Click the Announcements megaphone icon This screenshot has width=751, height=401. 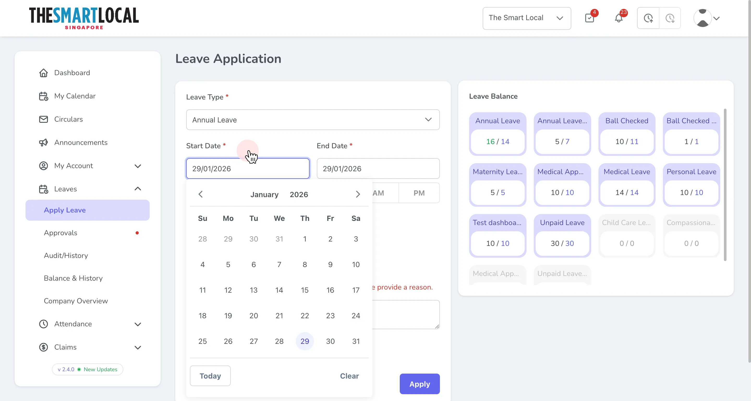coord(44,143)
